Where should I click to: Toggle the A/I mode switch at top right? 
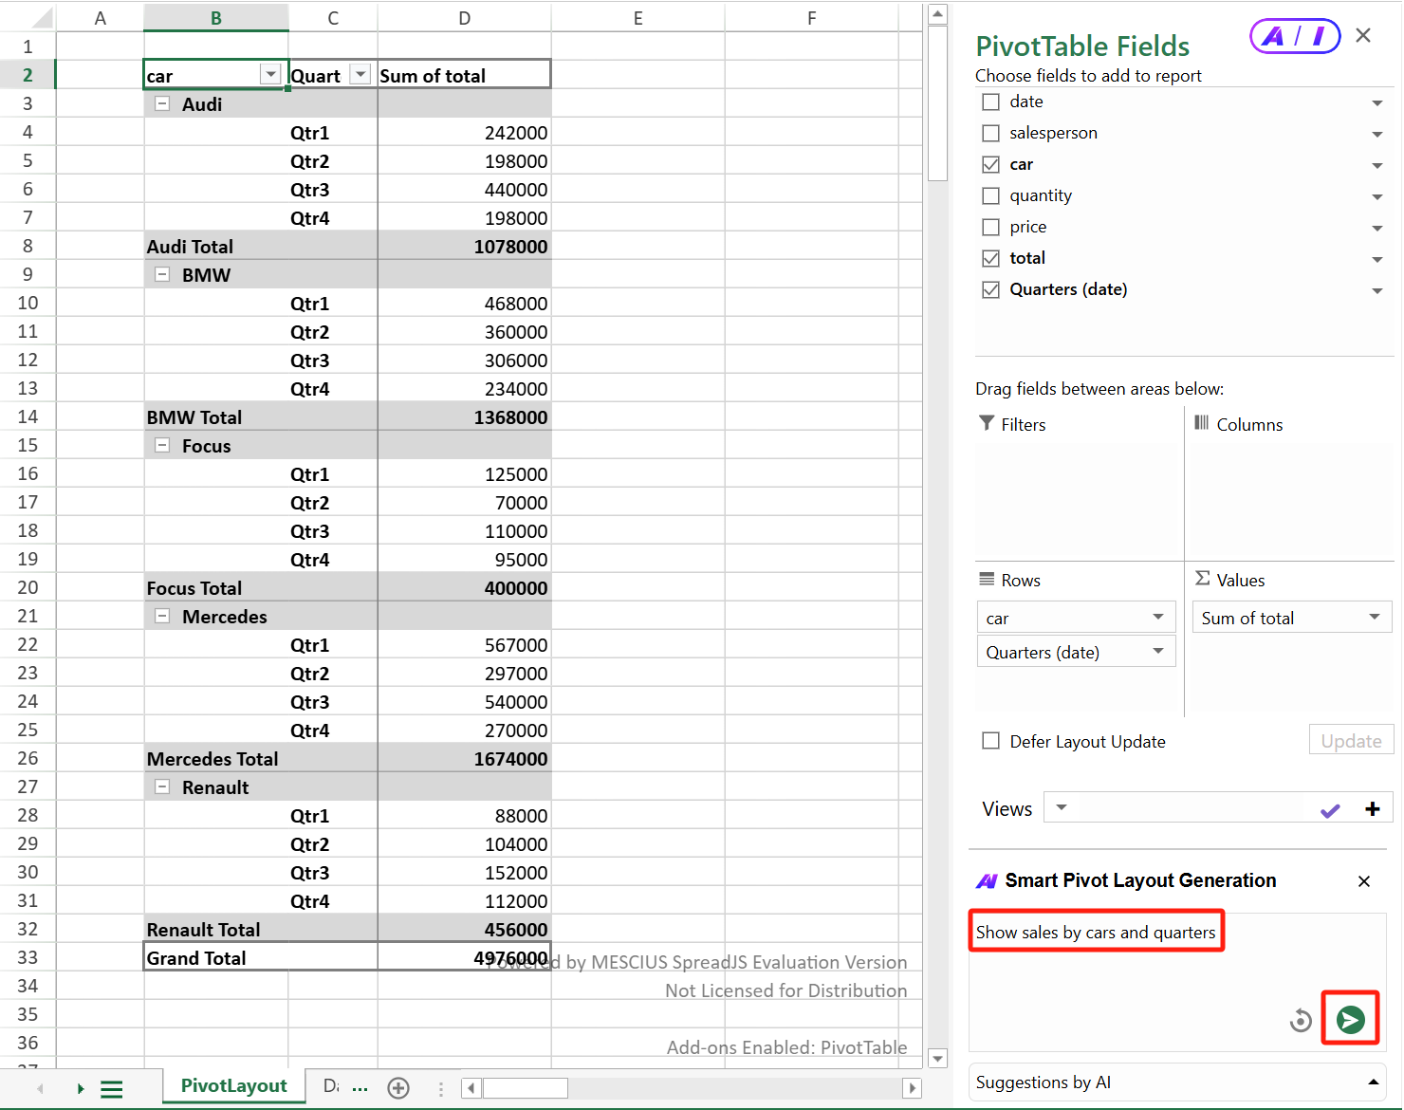1294,36
